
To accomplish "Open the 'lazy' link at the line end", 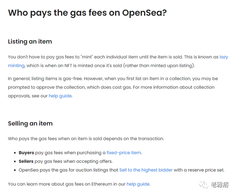I will 224,57.
